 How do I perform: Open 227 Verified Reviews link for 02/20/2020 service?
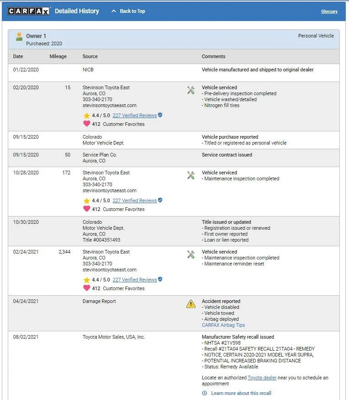[135, 115]
